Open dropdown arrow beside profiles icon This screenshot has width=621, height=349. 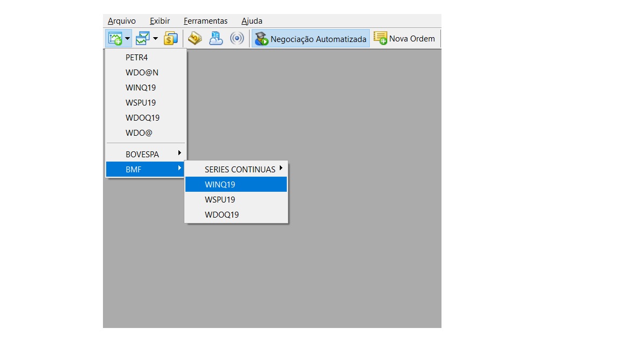point(155,39)
